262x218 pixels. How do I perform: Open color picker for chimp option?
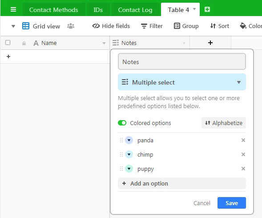pos(129,154)
